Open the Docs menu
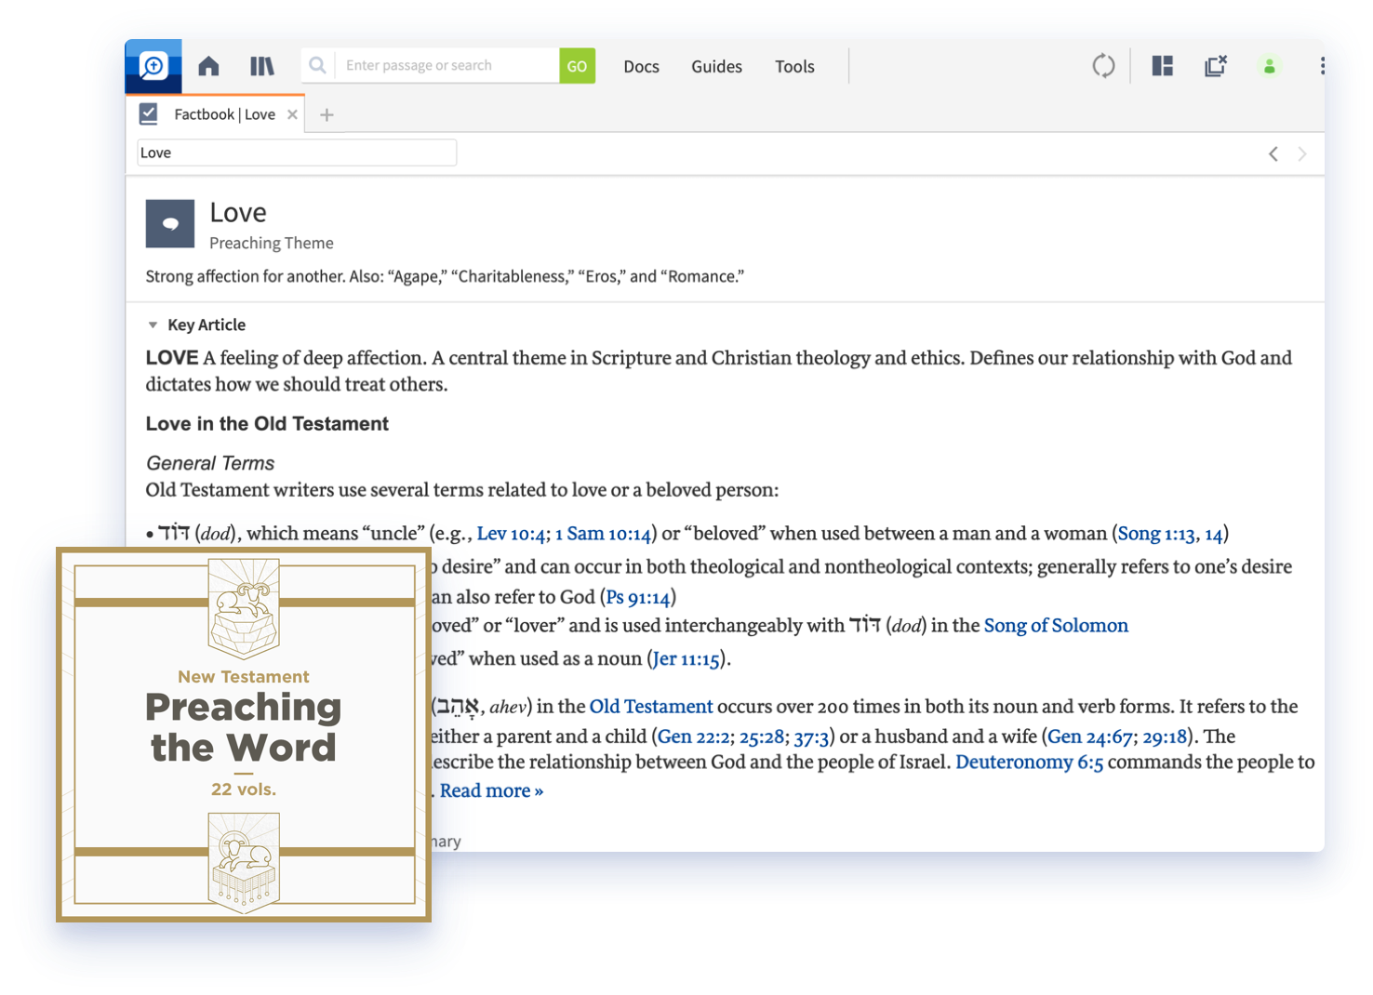This screenshot has width=1373, height=995. pos(641,66)
